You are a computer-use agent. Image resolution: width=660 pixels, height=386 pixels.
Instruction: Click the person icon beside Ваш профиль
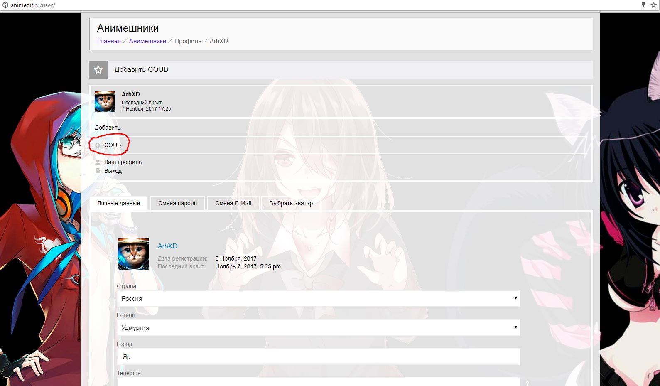click(x=98, y=162)
